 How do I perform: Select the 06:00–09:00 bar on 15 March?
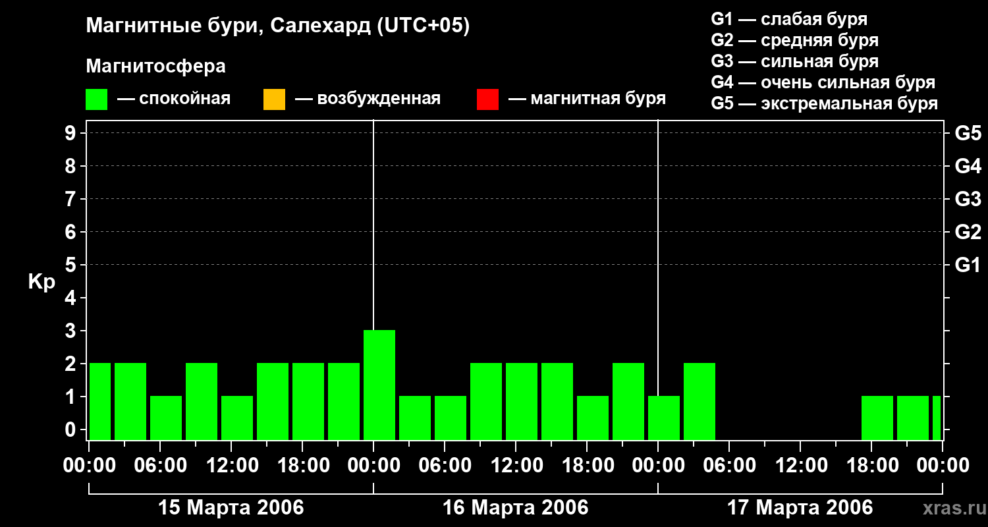pos(166,418)
